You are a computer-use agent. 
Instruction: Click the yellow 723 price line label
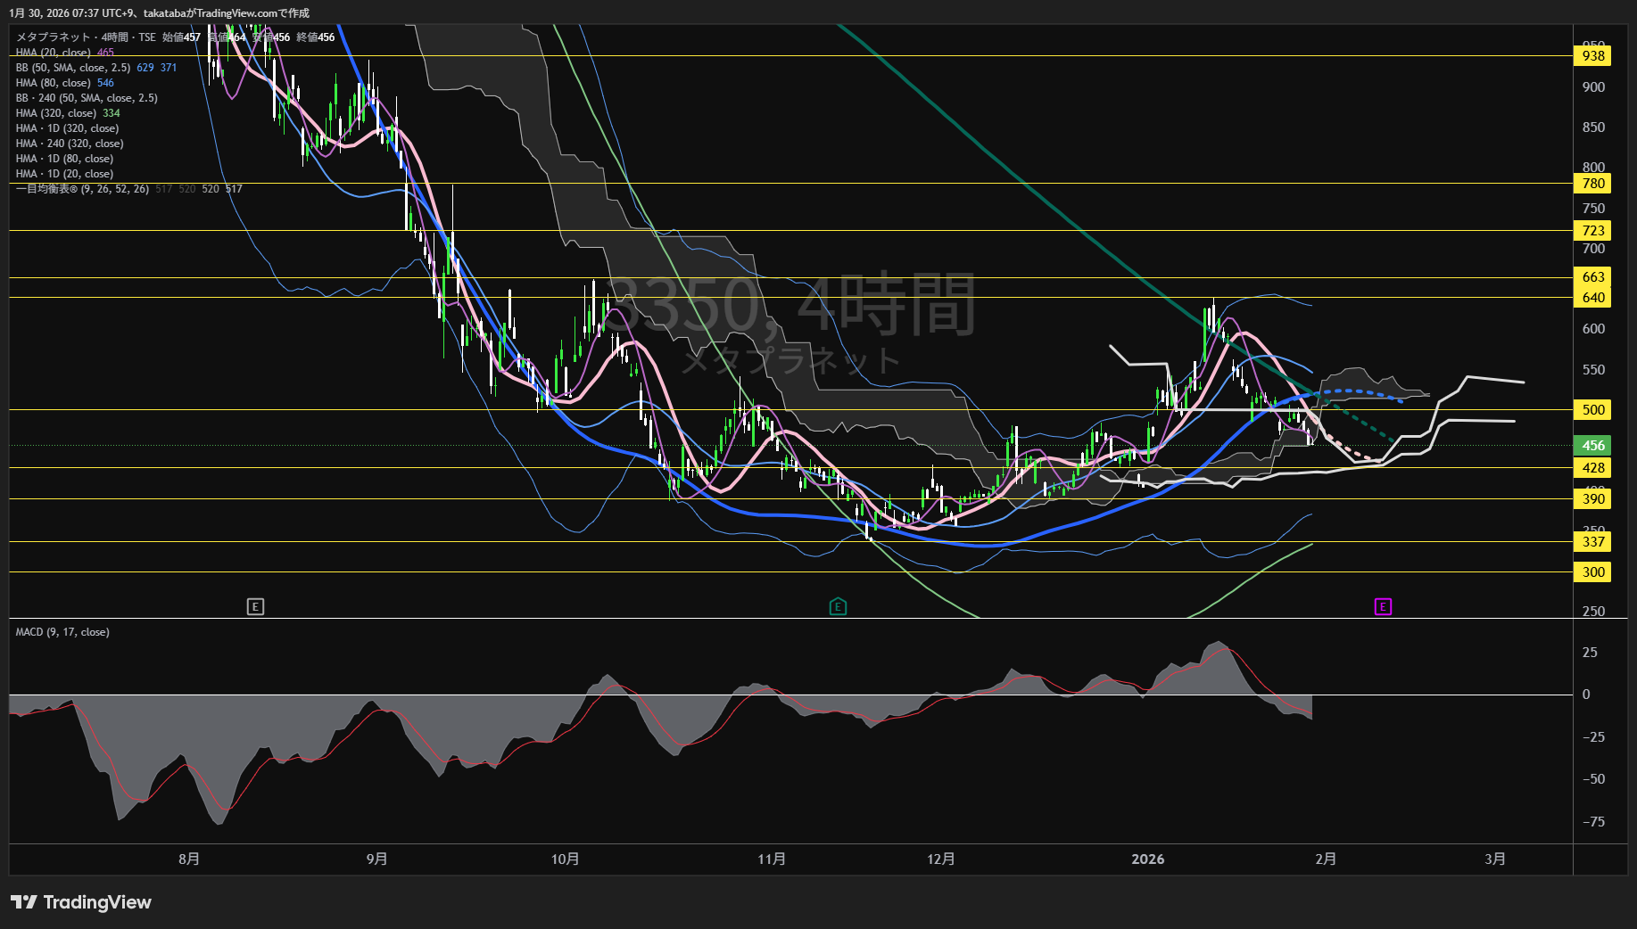1593,231
